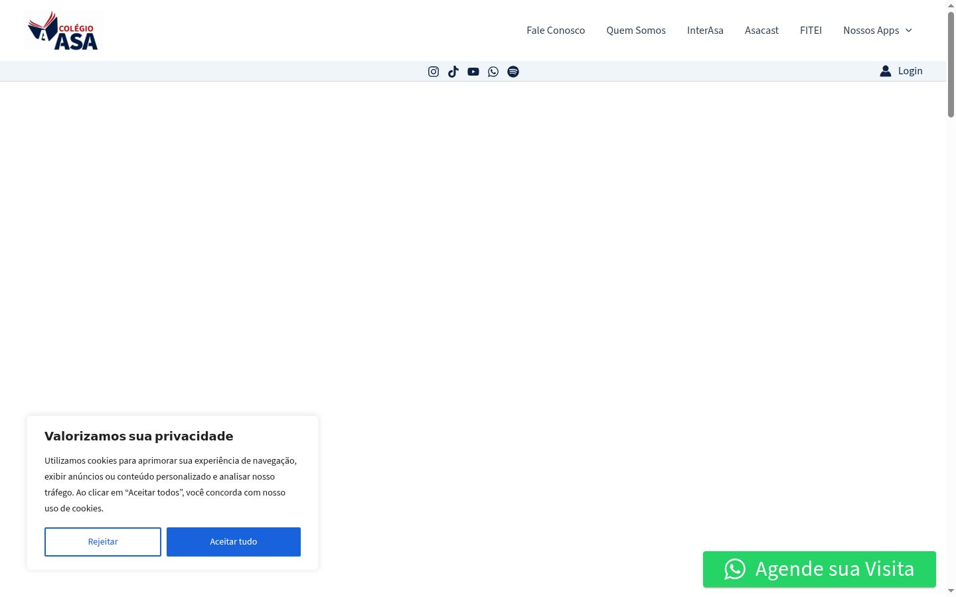Expand the Nossos Apps dropdown arrow
Image resolution: width=956 pixels, height=597 pixels.
pos(909,31)
